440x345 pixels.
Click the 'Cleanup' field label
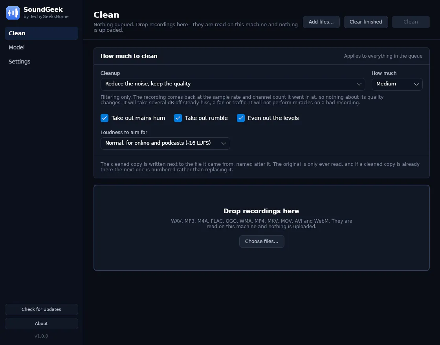coord(110,73)
